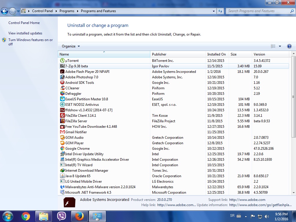Select the Google Chrome icon in list
The image size is (296, 222).
pyautogui.click(x=62, y=148)
